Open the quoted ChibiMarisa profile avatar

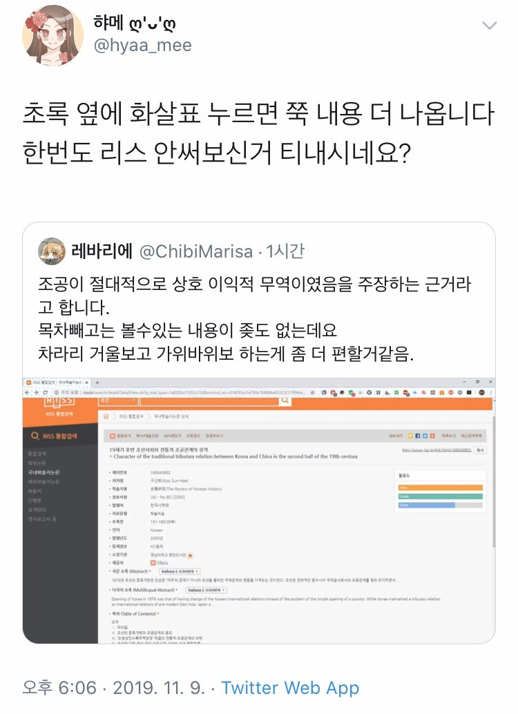click(x=52, y=251)
